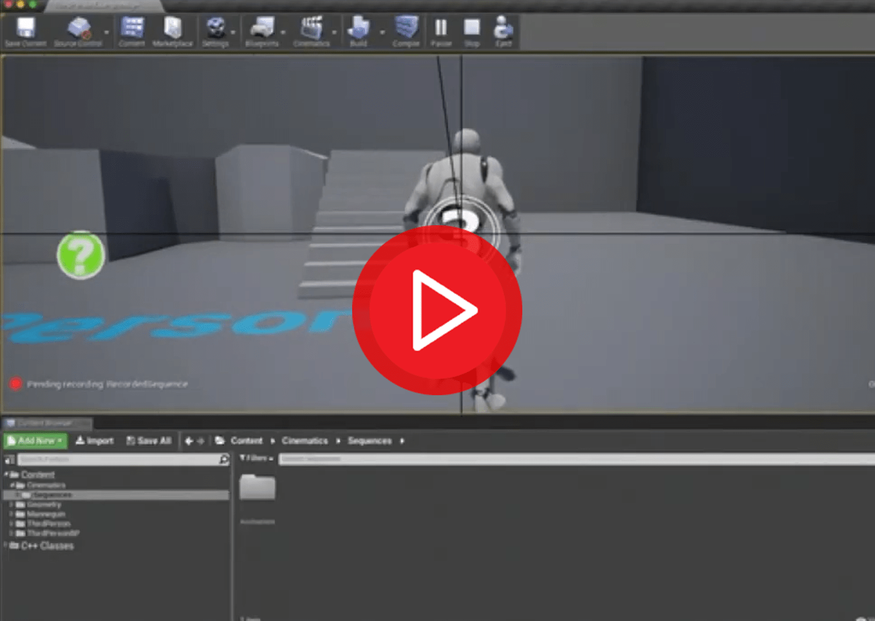Eject from the player controller
Screen dimensions: 875x621
503,30
